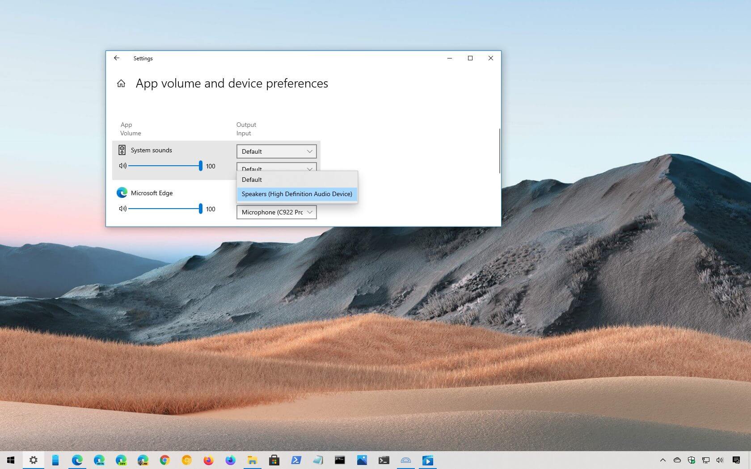
Task: Click the Microsoft Edge volume slider
Action: [165, 209]
